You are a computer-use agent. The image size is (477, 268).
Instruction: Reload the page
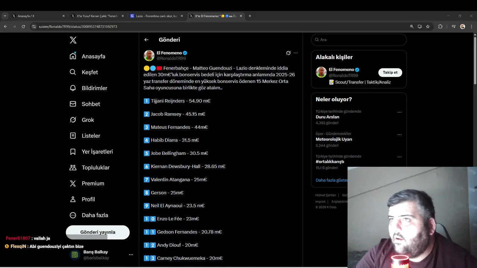tap(23, 26)
